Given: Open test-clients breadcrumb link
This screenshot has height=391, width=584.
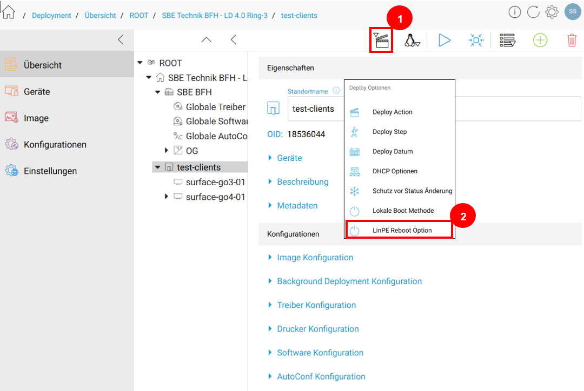Looking at the screenshot, I should 299,16.
